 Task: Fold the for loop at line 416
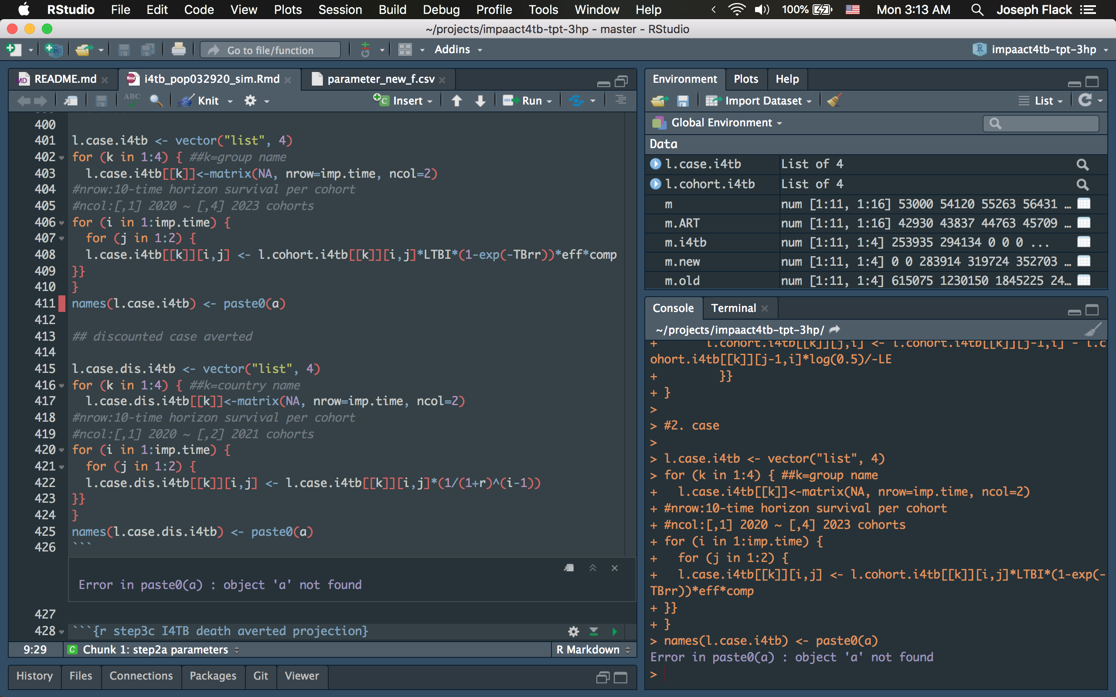[62, 386]
